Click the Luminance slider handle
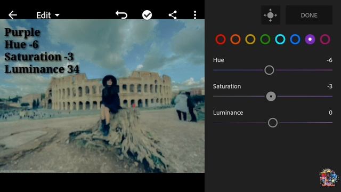Viewport: 341px width, 192px height. pos(273,123)
